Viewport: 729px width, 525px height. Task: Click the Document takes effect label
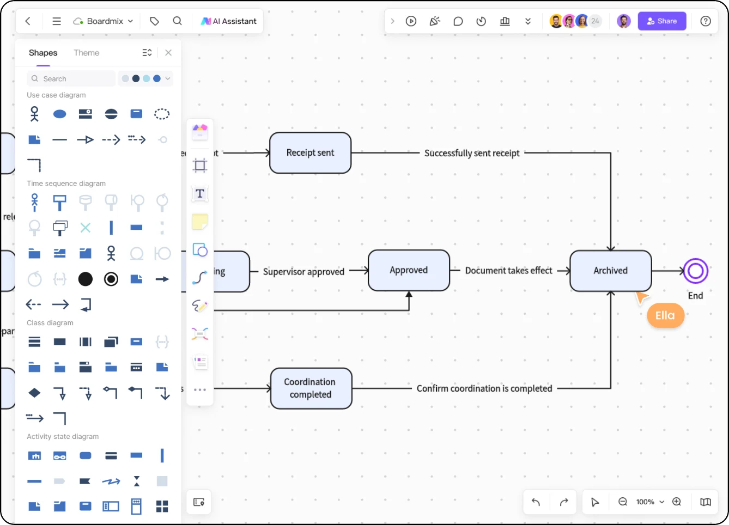point(509,271)
